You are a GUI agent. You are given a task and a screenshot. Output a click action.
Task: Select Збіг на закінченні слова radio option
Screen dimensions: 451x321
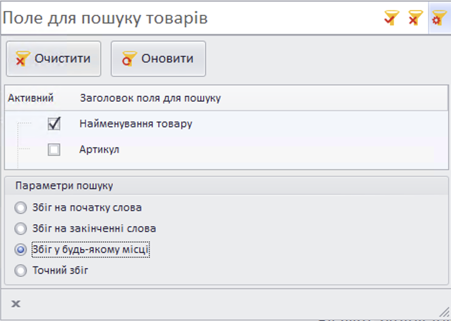coord(20,229)
